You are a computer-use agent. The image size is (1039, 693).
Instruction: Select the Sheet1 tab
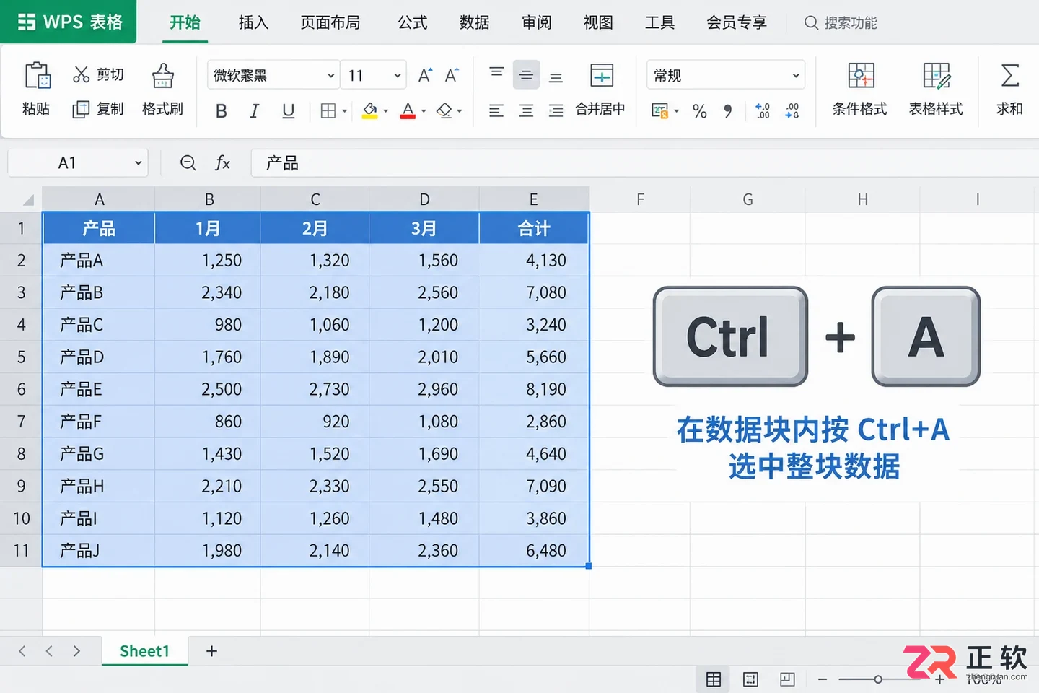click(144, 651)
